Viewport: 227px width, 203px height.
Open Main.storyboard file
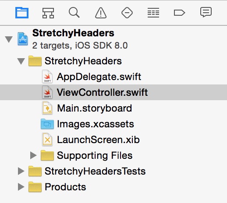[x=95, y=108]
